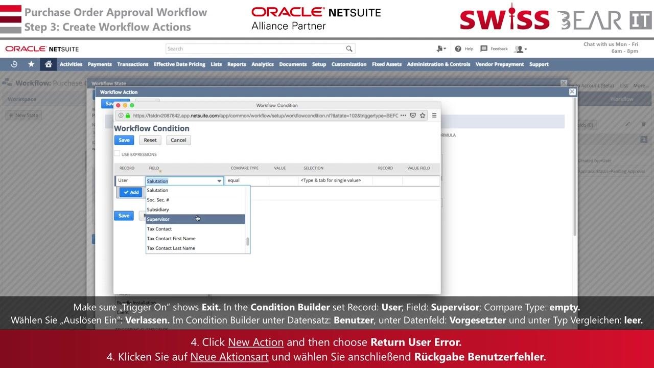Click the yellow minimize dot on popup

(125, 105)
